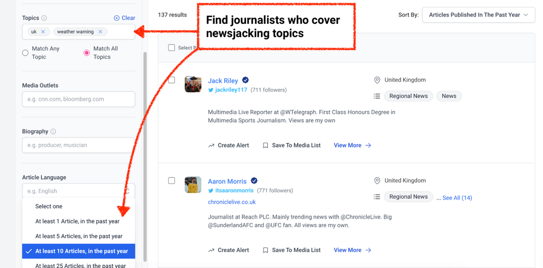Choose 'At least 1 Article, in the past year'
This screenshot has width=543, height=268.
(77, 221)
